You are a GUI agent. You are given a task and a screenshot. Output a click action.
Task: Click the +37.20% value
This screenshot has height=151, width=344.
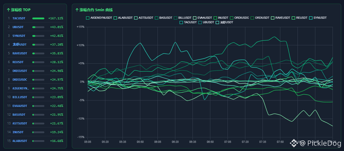57,45
